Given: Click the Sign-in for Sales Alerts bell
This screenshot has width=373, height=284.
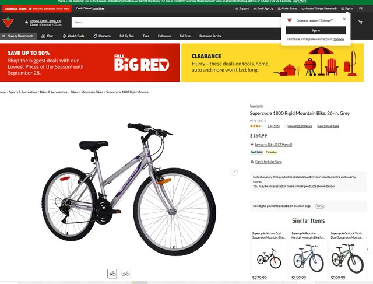Looking at the screenshot, I should tap(252, 162).
